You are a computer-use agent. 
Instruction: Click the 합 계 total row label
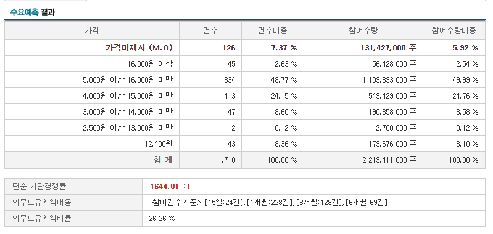tap(163, 160)
